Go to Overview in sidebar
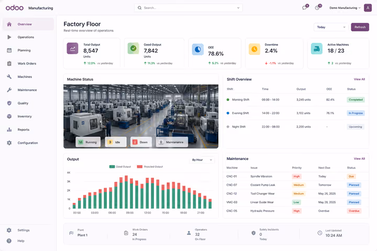This screenshot has width=377, height=251. pyautogui.click(x=28, y=24)
